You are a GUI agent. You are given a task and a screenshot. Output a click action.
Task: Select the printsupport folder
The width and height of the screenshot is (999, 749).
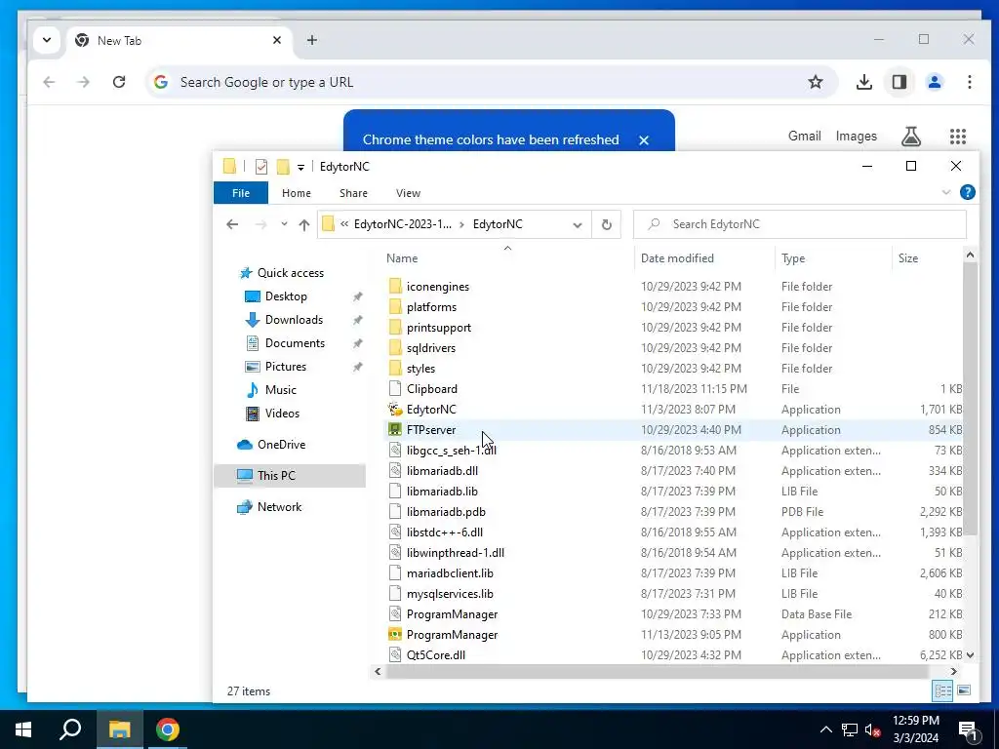[x=439, y=328]
